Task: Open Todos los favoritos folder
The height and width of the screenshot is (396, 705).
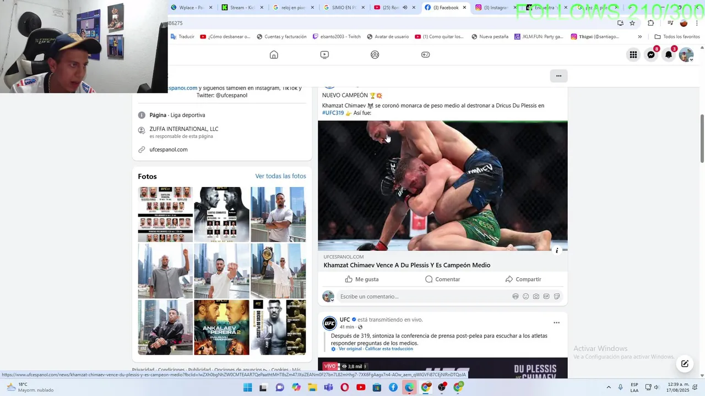Action: [x=678, y=37]
